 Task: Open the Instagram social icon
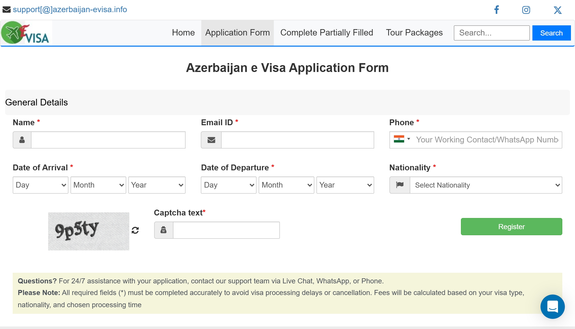click(526, 10)
